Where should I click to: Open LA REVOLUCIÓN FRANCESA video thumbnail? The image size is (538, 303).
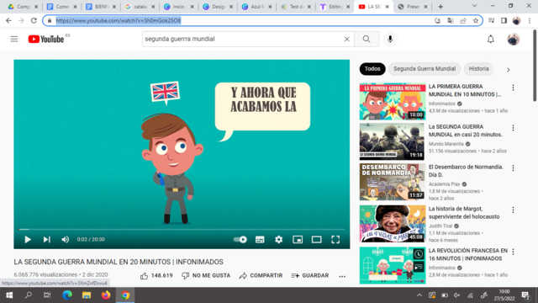[x=393, y=266]
